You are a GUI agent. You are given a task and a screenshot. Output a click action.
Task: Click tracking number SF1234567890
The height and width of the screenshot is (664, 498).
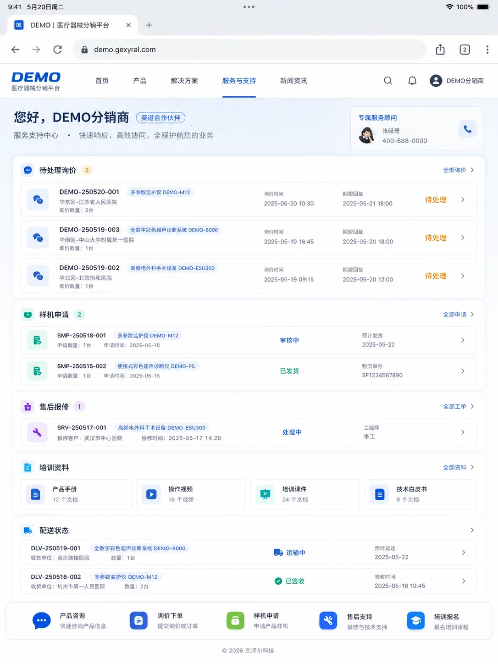[382, 375]
